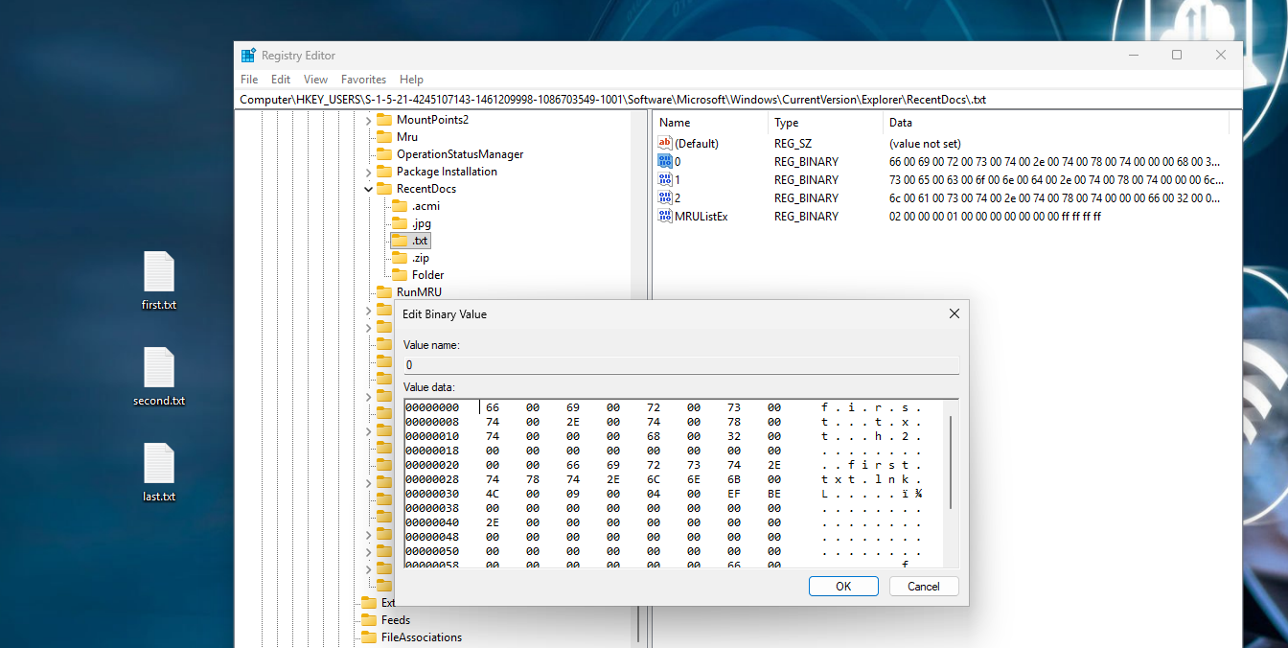
Task: Expand the MountPoints2 tree node
Action: tap(369, 120)
